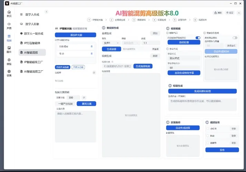Check the 小红书 platform checkbox

point(208,129)
